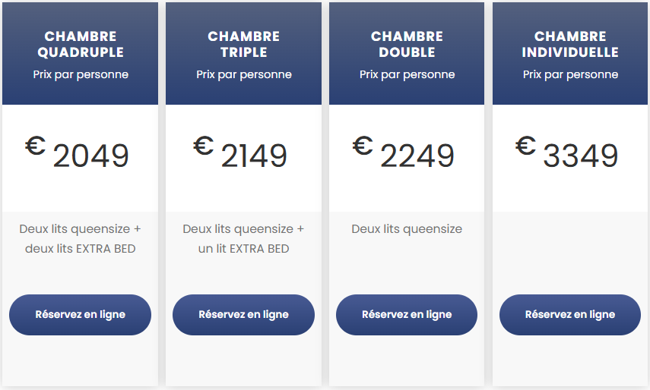
Task: Select the Chambre Quadruple heading
Action: tap(81, 44)
